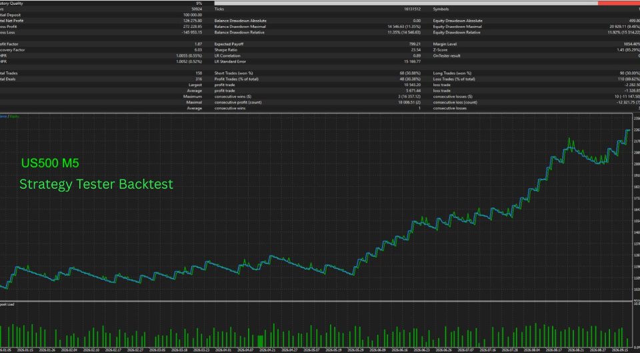The height and width of the screenshot is (353, 640).
Task: Click the consecutive loss (count) label
Action: [x=455, y=102]
